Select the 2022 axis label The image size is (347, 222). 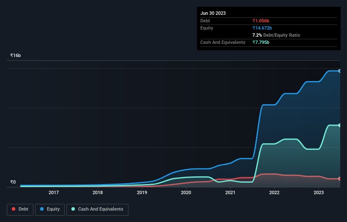click(x=274, y=192)
